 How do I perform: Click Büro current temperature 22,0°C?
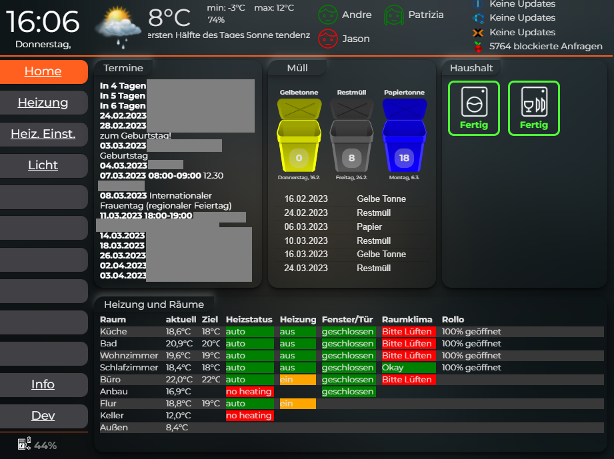[x=179, y=380]
